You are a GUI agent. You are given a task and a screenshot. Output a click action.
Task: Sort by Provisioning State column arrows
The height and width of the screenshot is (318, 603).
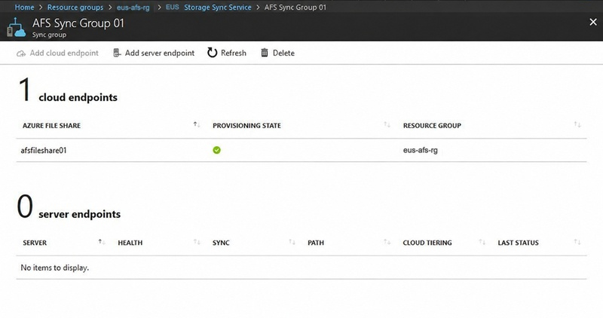[387, 124]
